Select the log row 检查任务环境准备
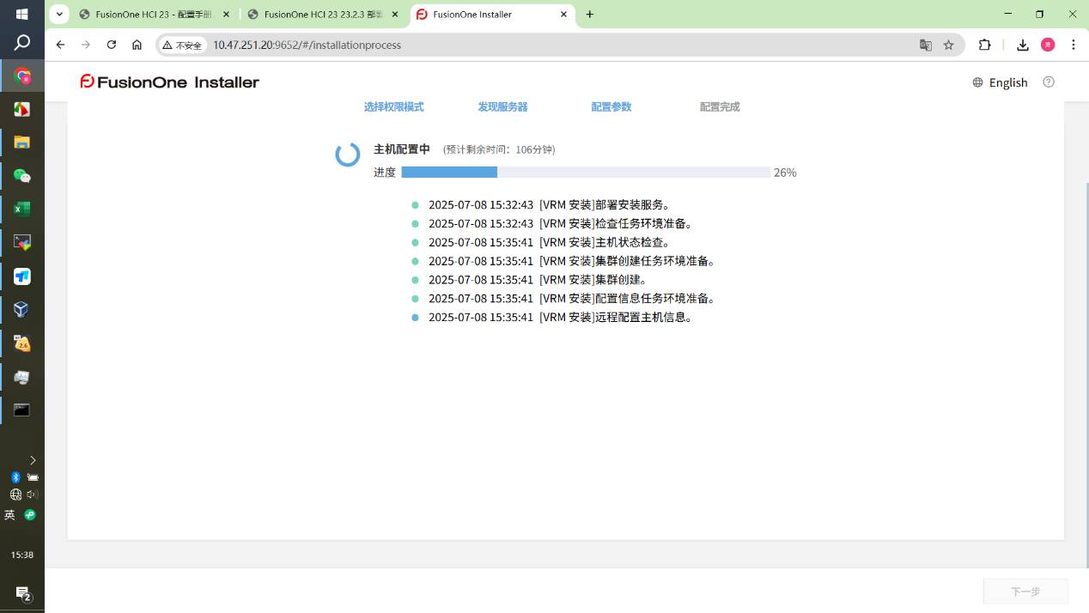 pyautogui.click(x=552, y=223)
